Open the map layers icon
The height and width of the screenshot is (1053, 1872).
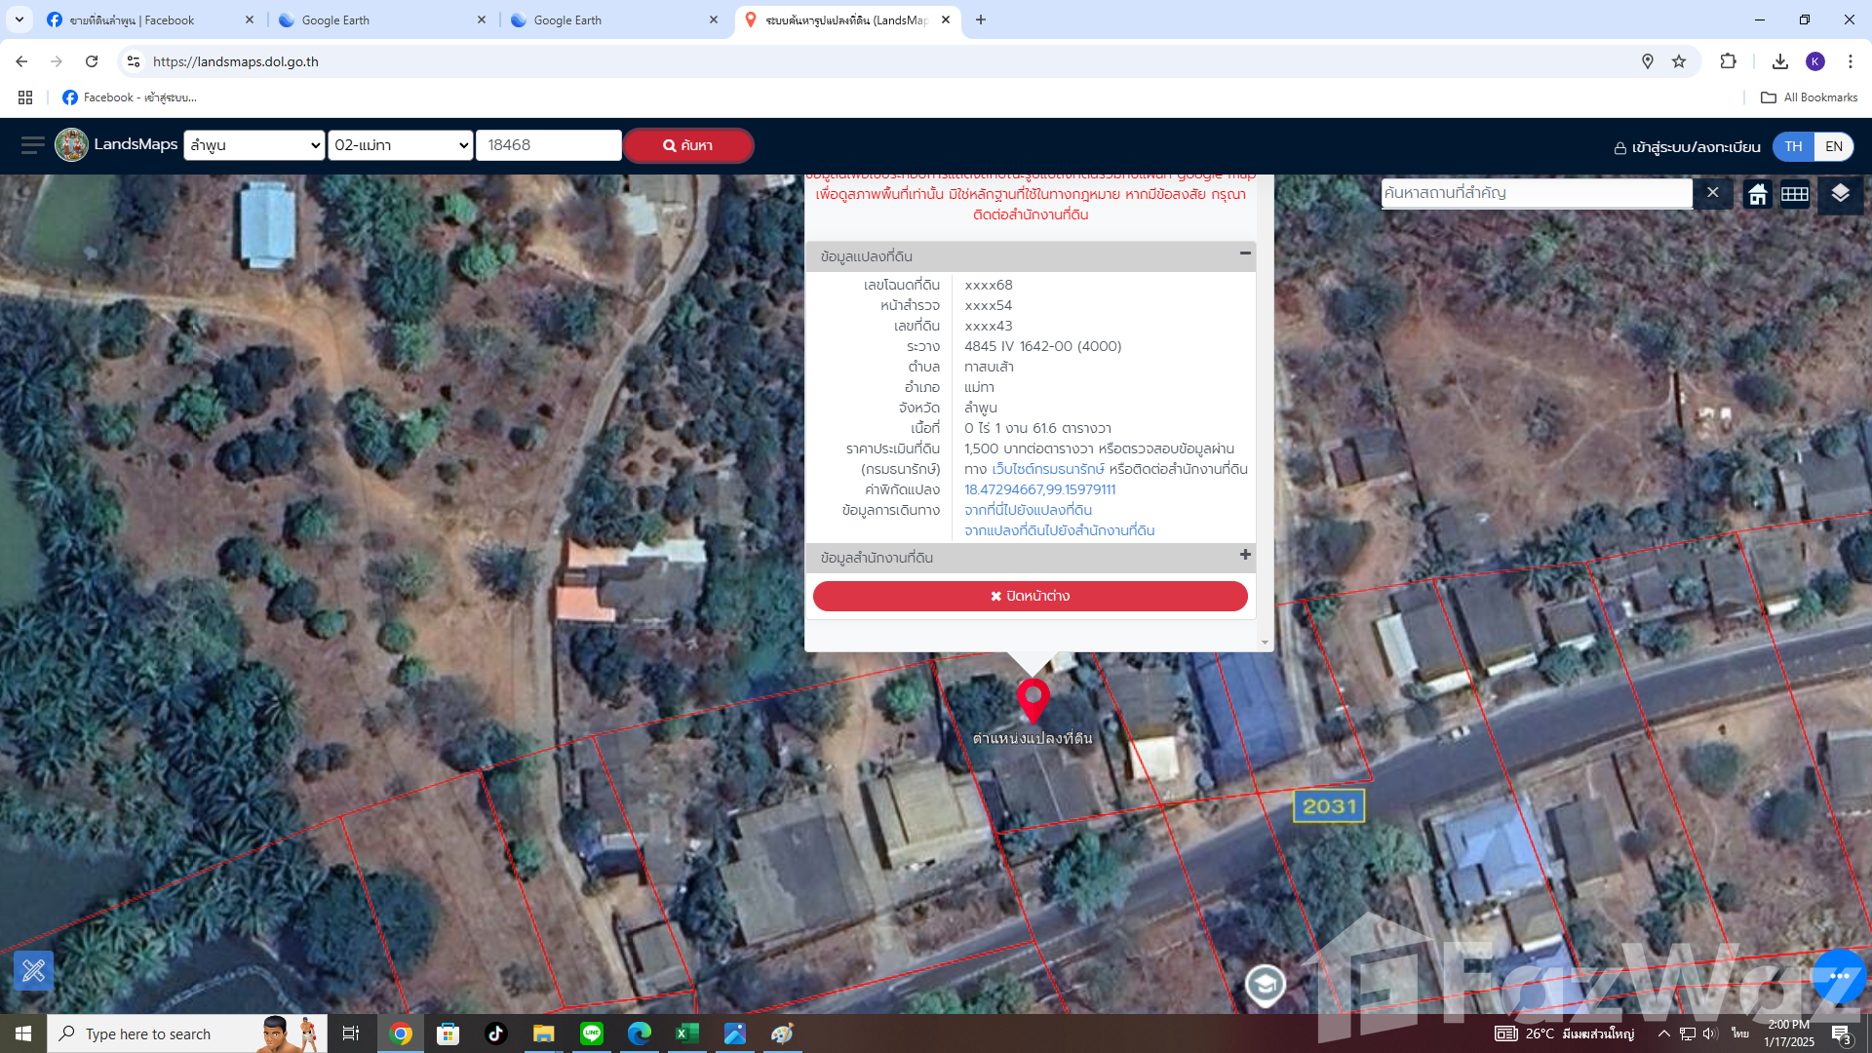pyautogui.click(x=1840, y=193)
